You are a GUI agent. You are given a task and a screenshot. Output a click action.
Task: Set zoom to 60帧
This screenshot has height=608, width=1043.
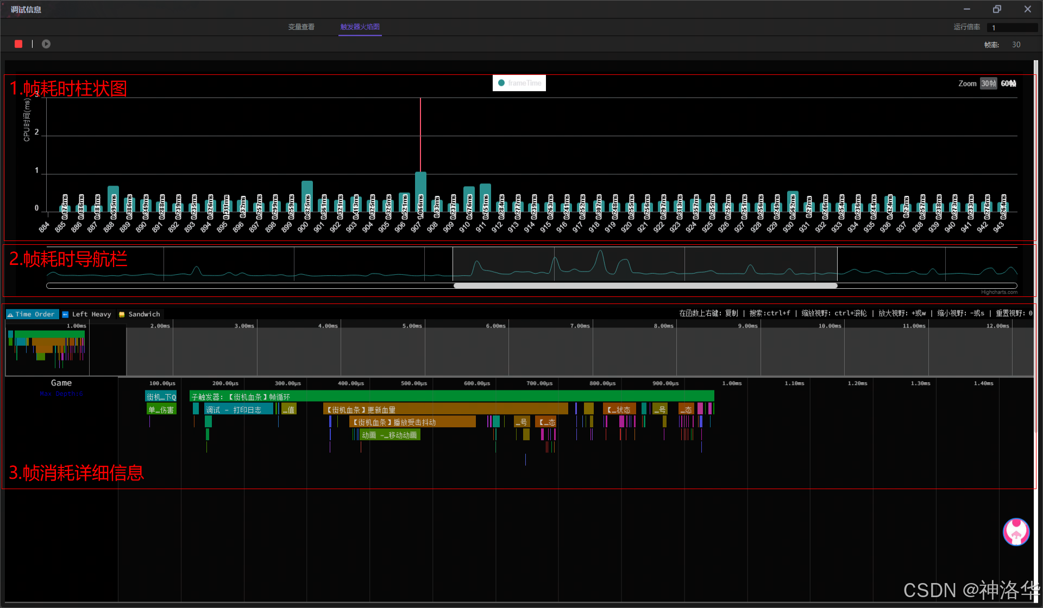tap(1008, 84)
